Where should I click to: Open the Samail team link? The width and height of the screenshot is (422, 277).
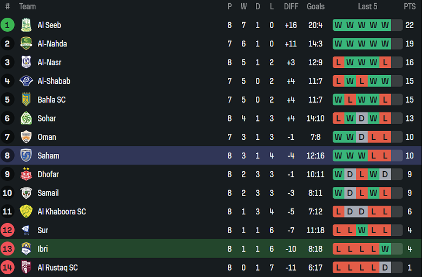(x=48, y=193)
